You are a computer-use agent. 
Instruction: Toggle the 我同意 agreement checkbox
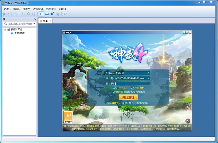coord(114,92)
